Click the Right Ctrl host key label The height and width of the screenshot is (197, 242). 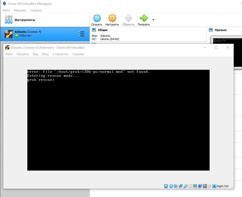coord(223,186)
